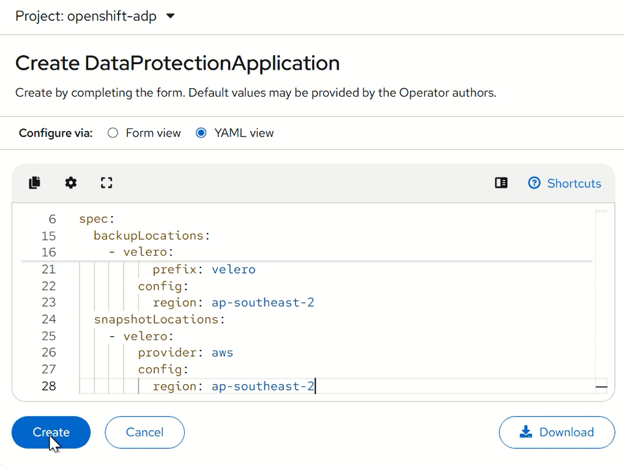Screen dimensions: 624x465
Task: Cancel the DataProtectionApplication creation
Action: pos(144,432)
